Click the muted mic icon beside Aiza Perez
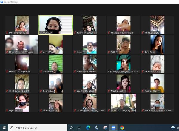The image size is (179, 131). click(143, 52)
